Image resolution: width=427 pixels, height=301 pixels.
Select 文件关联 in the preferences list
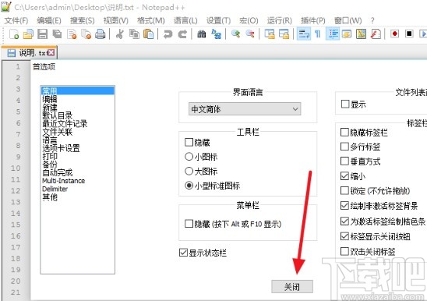pyautogui.click(x=78, y=132)
